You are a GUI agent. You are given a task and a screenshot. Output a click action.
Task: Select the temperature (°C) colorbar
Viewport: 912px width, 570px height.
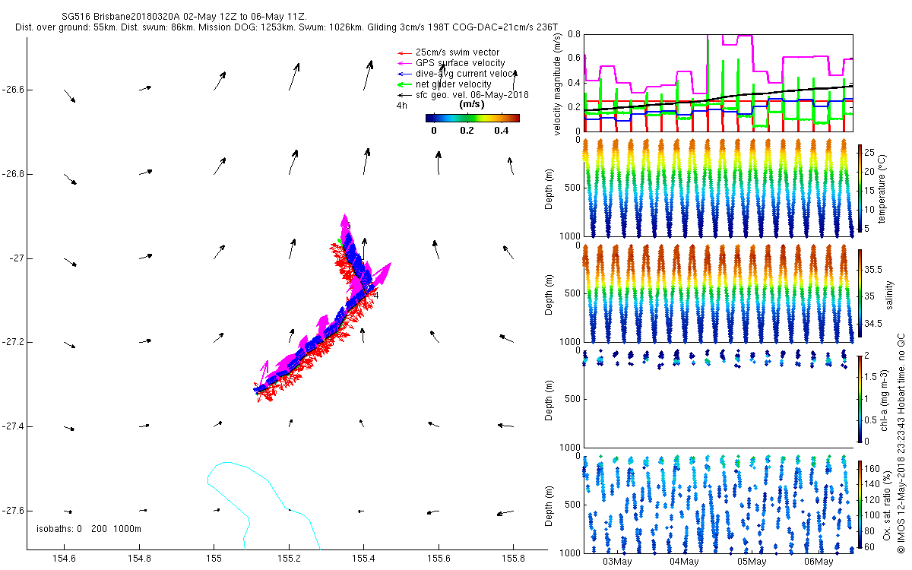860,190
